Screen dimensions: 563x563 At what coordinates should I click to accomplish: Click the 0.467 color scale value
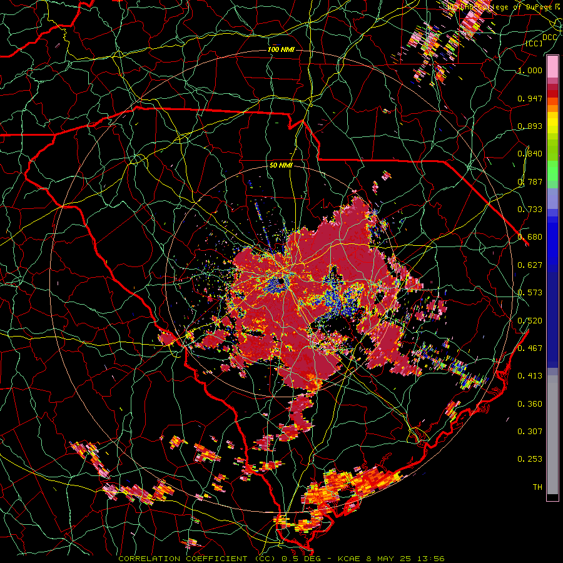530,348
